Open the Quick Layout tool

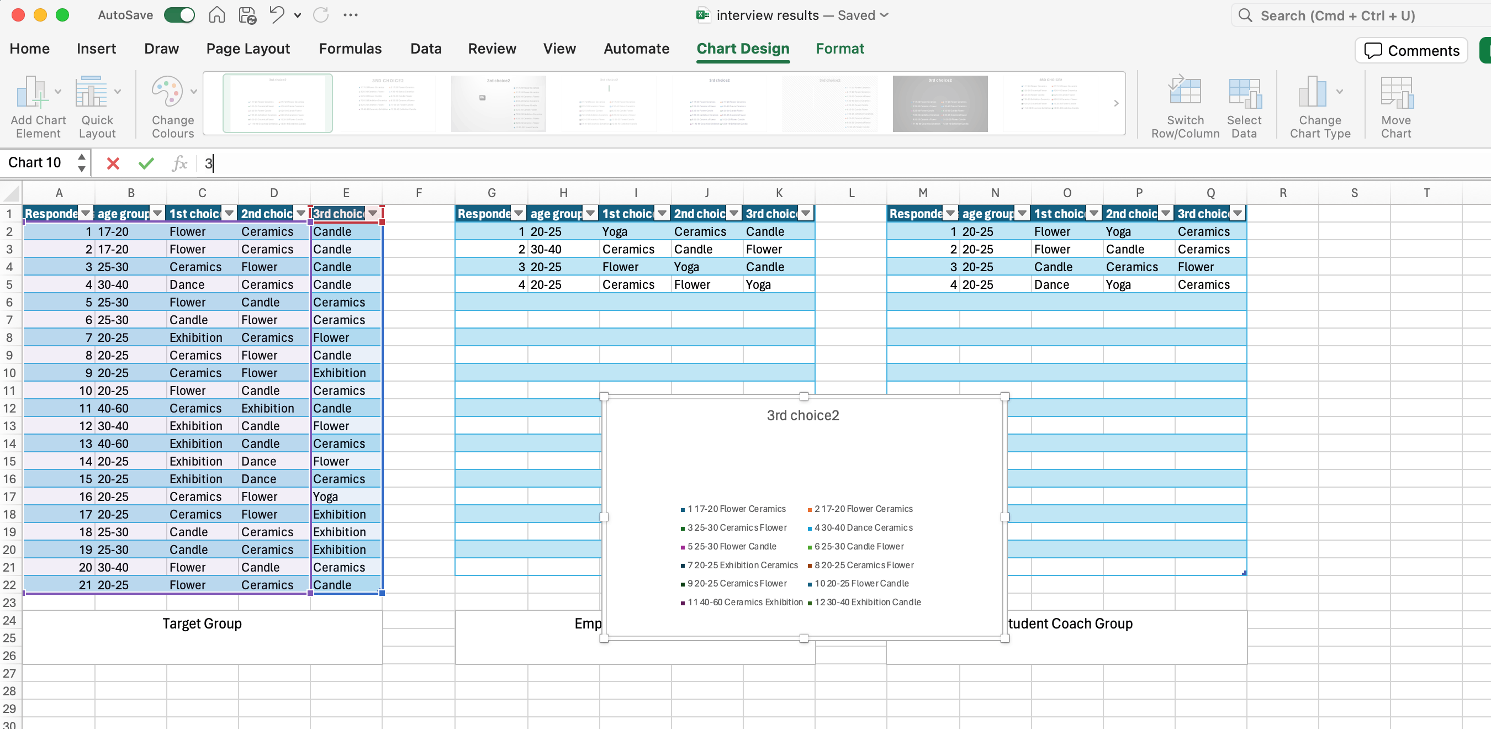pyautogui.click(x=91, y=93)
